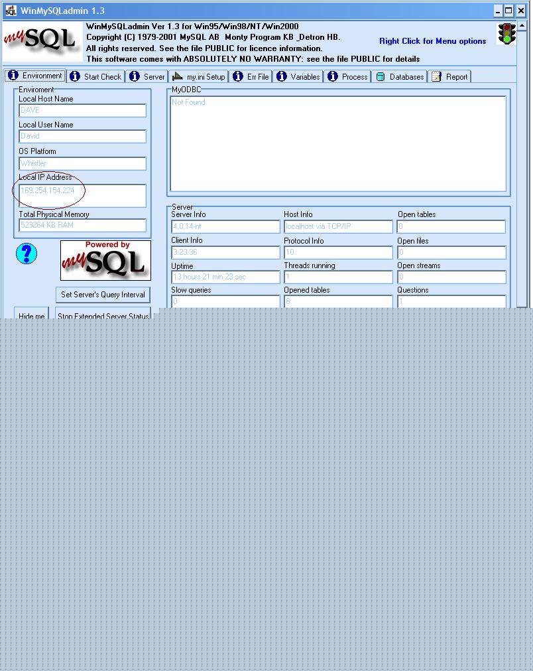Screen dimensions: 533x671
Task: Click the blue question mark help icon
Action: point(27,254)
